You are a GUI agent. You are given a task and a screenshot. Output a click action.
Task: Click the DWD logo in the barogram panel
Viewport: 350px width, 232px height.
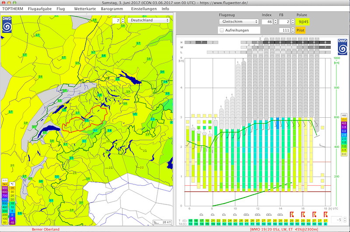coord(343,47)
